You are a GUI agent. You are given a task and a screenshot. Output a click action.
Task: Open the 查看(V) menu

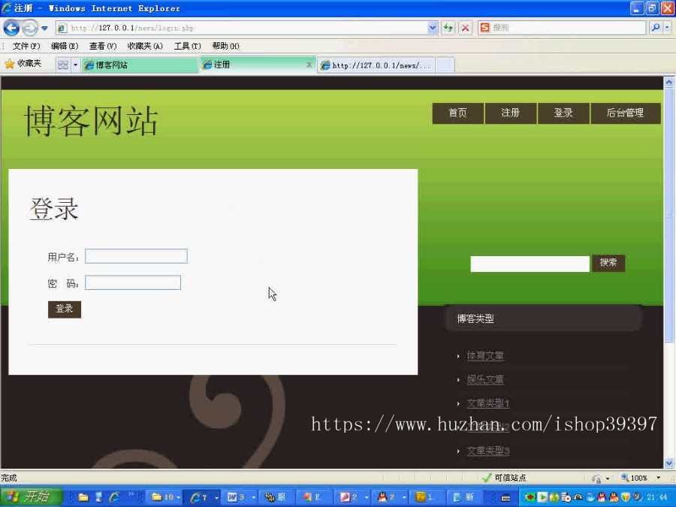click(x=103, y=46)
